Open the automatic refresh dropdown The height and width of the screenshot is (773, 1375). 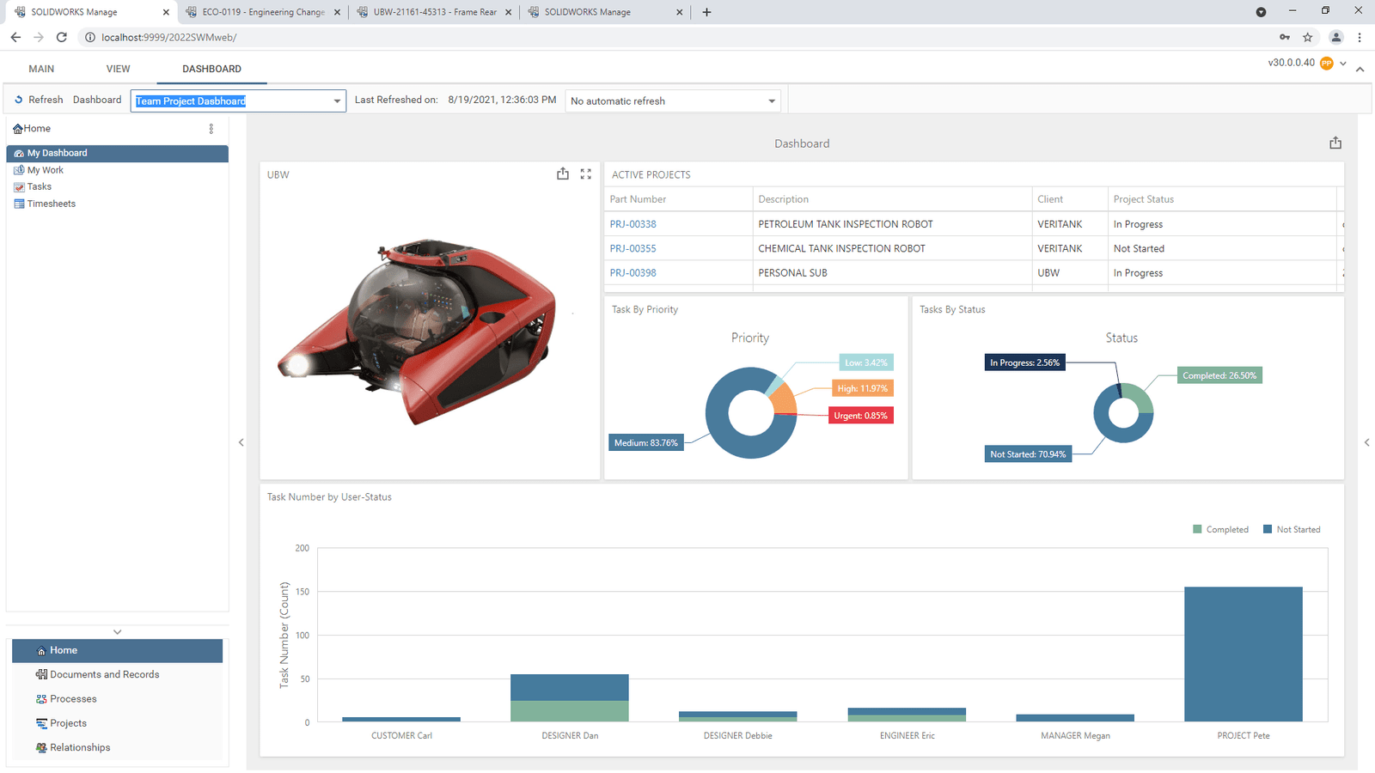771,101
